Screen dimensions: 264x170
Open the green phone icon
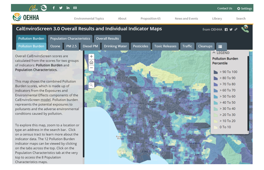[x=245, y=29]
